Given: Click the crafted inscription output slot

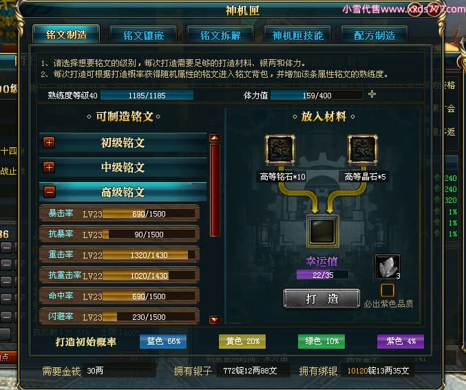Looking at the screenshot, I should click(322, 231).
